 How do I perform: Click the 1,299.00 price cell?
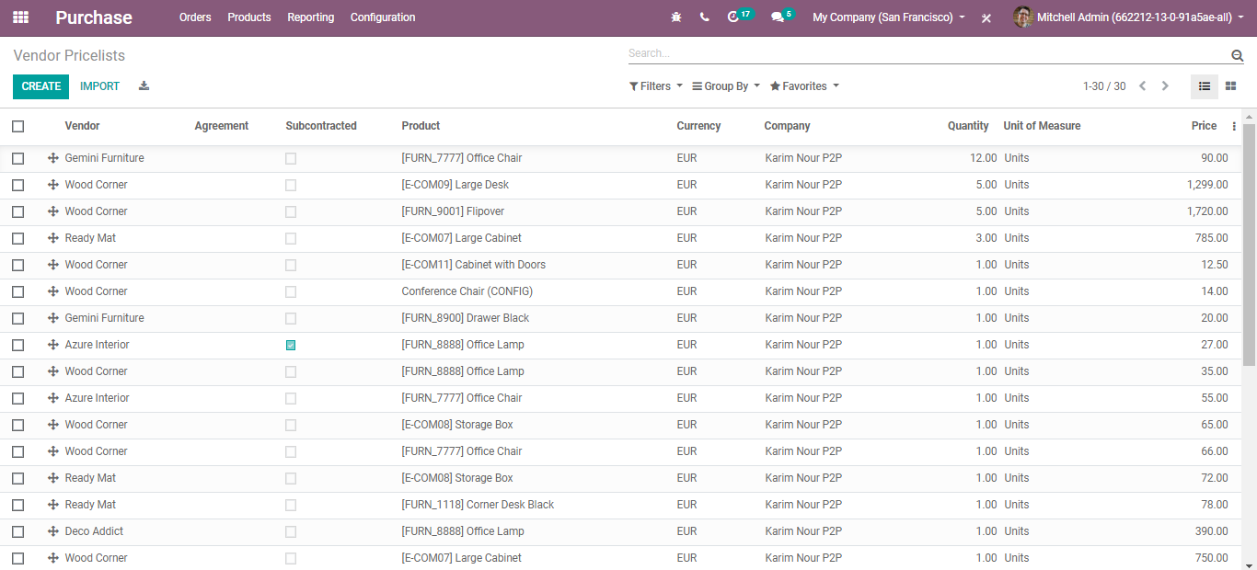click(x=1207, y=185)
